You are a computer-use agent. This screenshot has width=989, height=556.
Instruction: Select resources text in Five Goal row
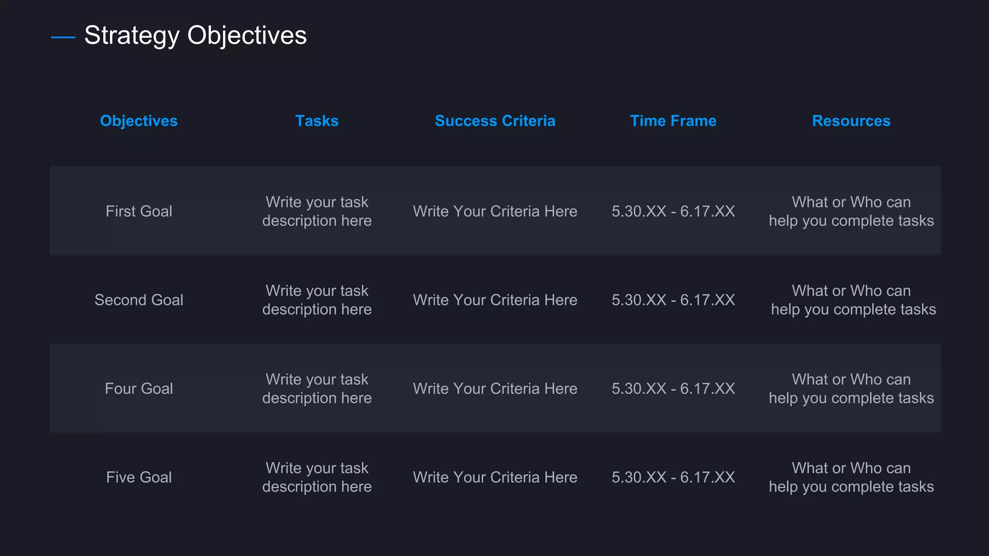coord(851,477)
